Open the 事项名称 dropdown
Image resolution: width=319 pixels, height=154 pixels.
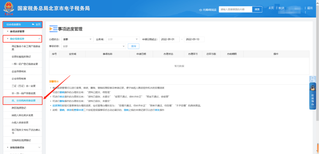94,46
